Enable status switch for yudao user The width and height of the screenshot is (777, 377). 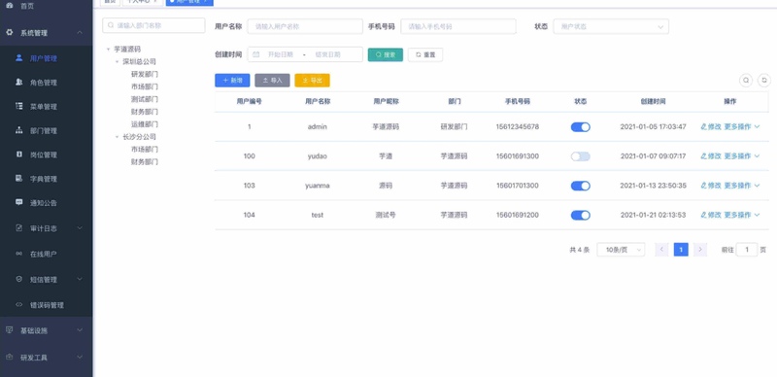580,156
